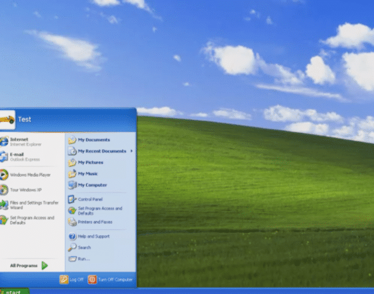This screenshot has height=294, width=374.
Task: Open the My Documents menu entry
Action: click(x=93, y=140)
